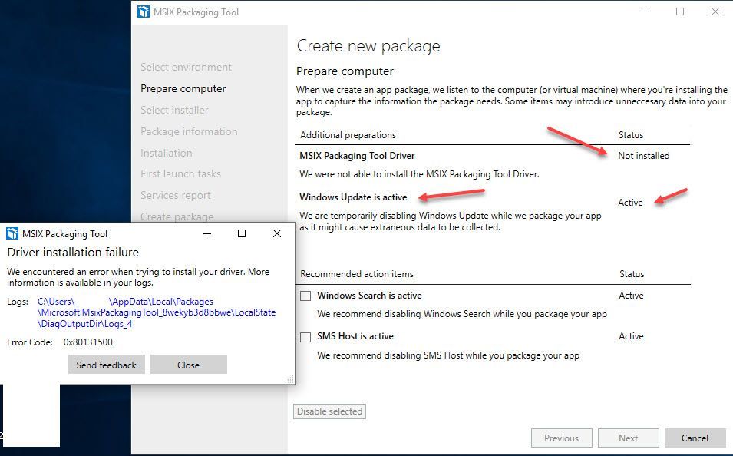Minimize the Driver installation failure dialog
The width and height of the screenshot is (733, 456).
(207, 233)
